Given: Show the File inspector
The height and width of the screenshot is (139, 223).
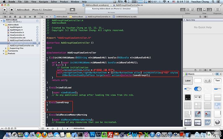Looking at the screenshot, I should 200,17.
